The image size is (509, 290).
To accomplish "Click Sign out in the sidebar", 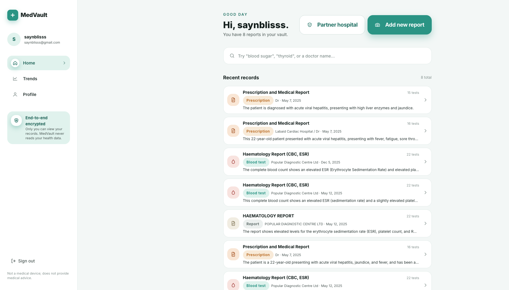I will (23, 261).
